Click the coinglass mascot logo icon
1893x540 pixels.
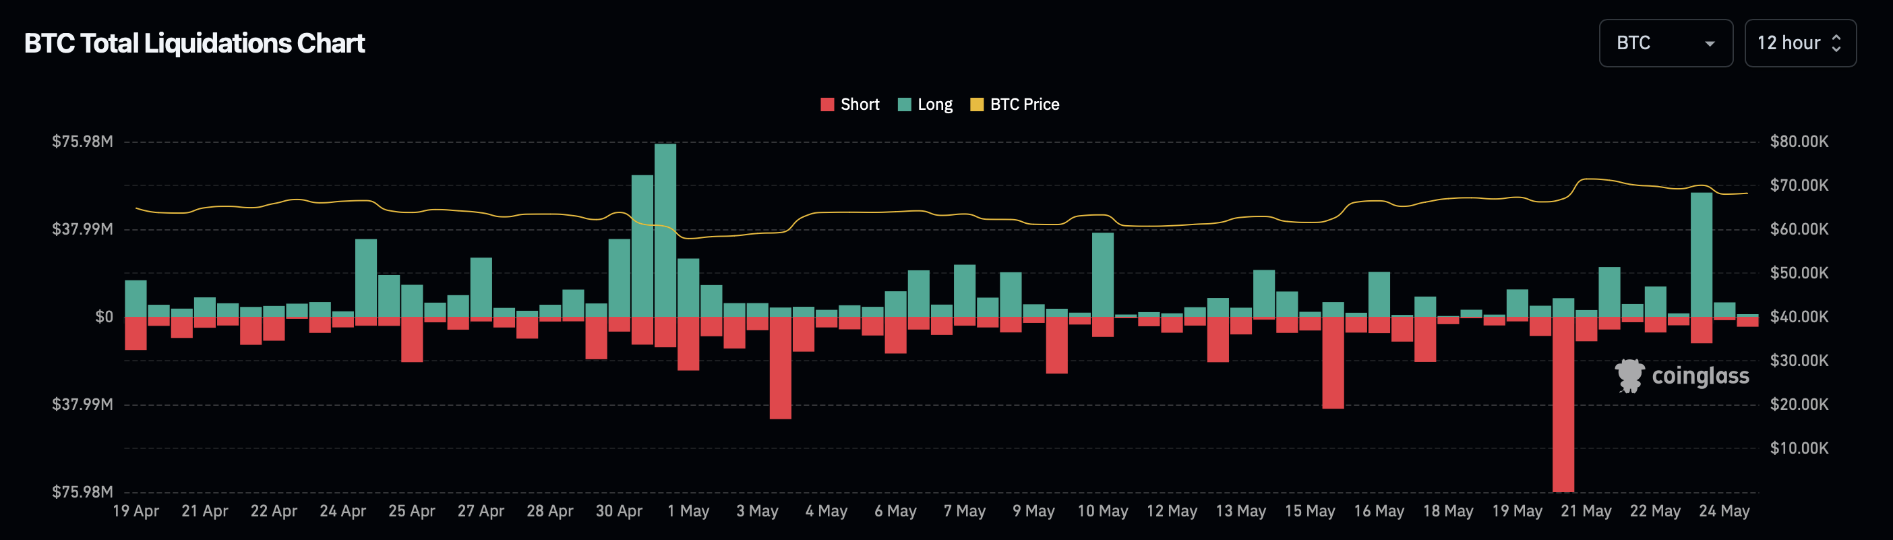[1629, 376]
